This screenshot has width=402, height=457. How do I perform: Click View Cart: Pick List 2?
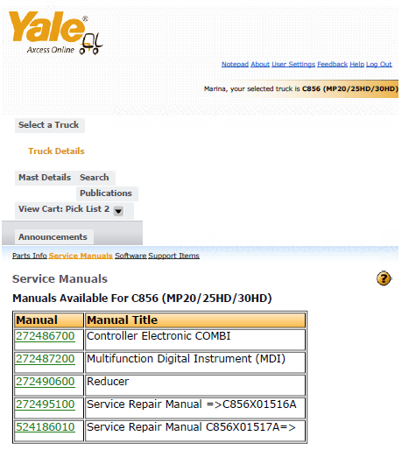(64, 209)
